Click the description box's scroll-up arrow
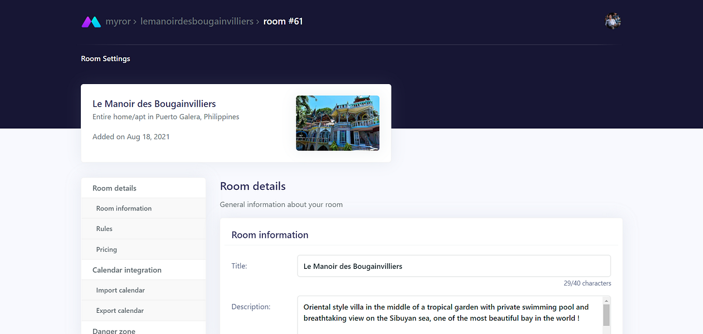 point(606,300)
